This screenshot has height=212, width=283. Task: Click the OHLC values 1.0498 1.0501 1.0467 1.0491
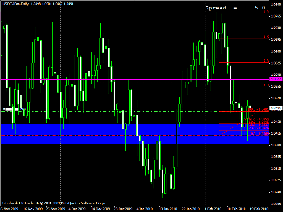tap(52, 4)
